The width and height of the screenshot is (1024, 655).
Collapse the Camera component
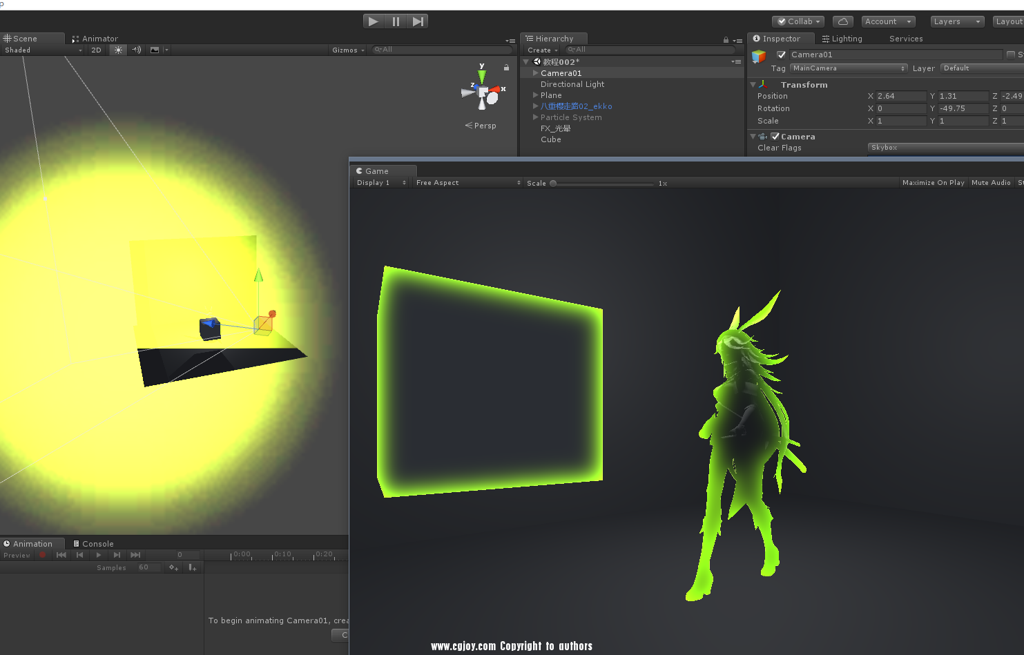[x=753, y=137]
